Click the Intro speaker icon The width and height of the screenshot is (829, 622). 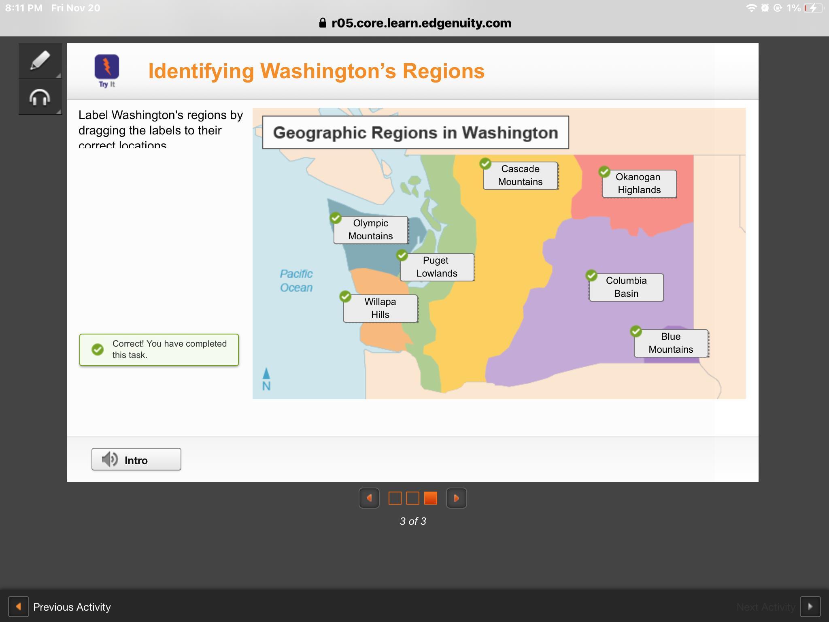click(109, 460)
